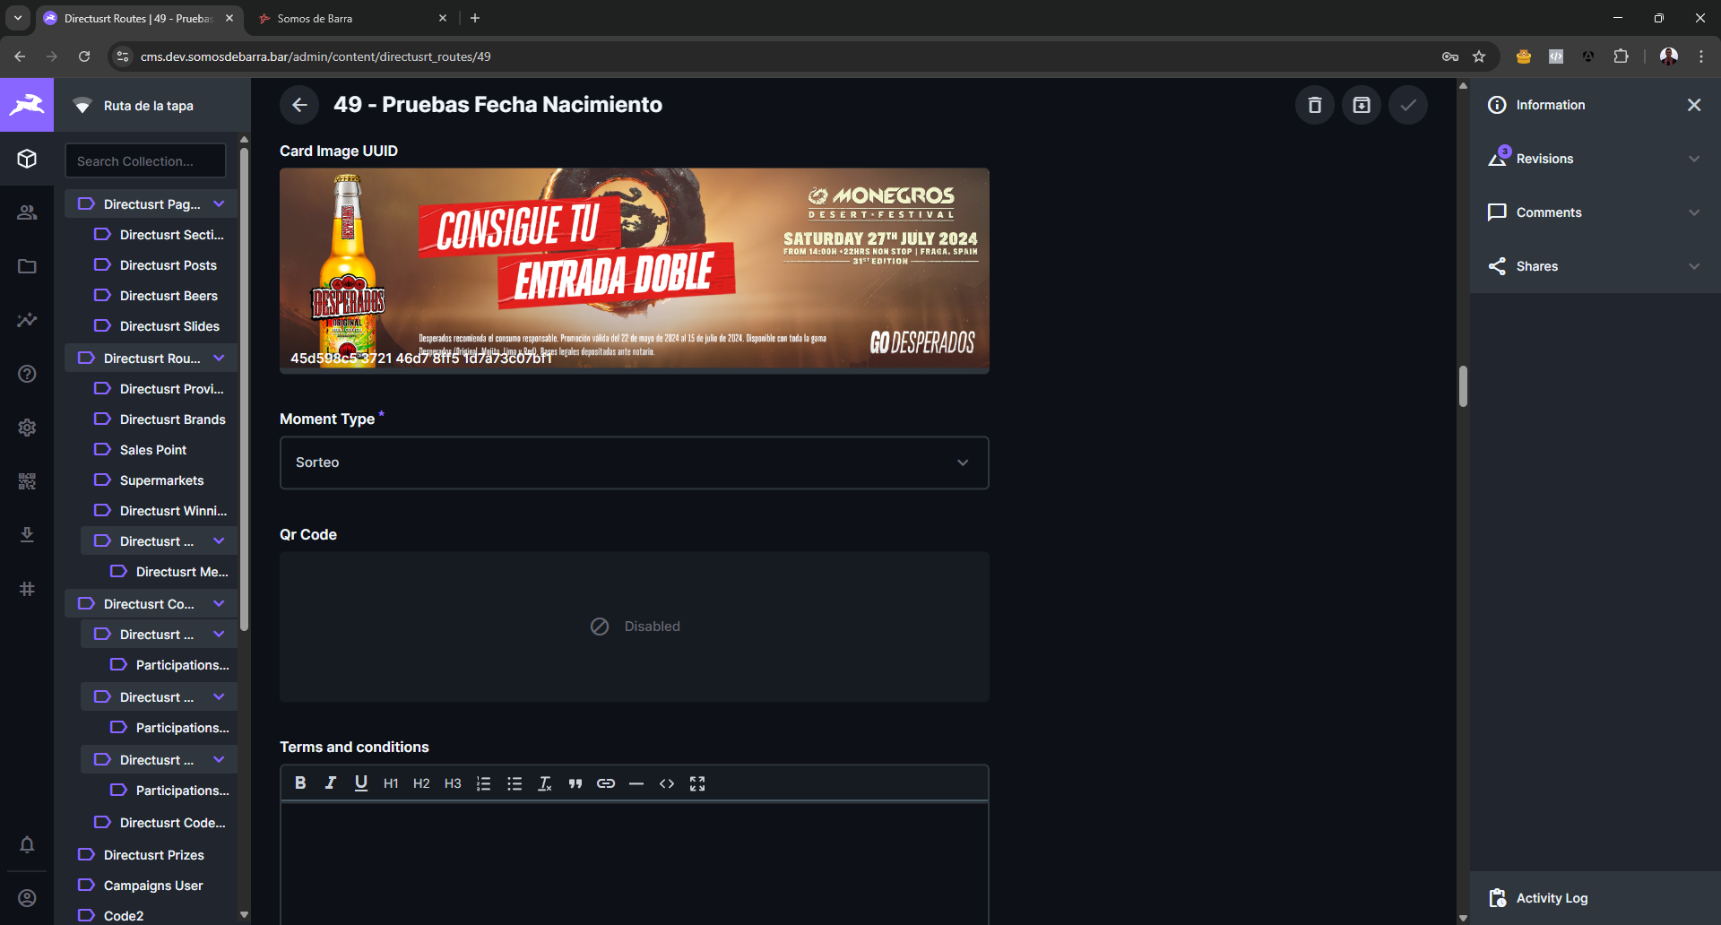Bookmark this page with star icon
The image size is (1721, 925).
[x=1479, y=56]
